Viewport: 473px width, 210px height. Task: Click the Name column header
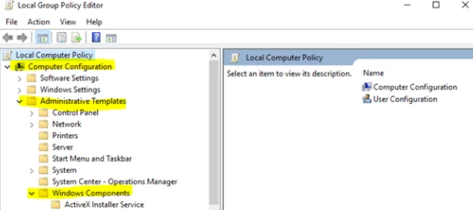click(x=373, y=73)
